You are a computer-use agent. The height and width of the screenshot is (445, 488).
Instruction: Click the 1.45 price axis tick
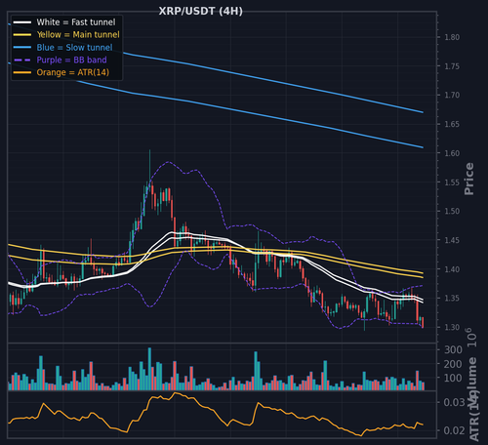point(452,240)
